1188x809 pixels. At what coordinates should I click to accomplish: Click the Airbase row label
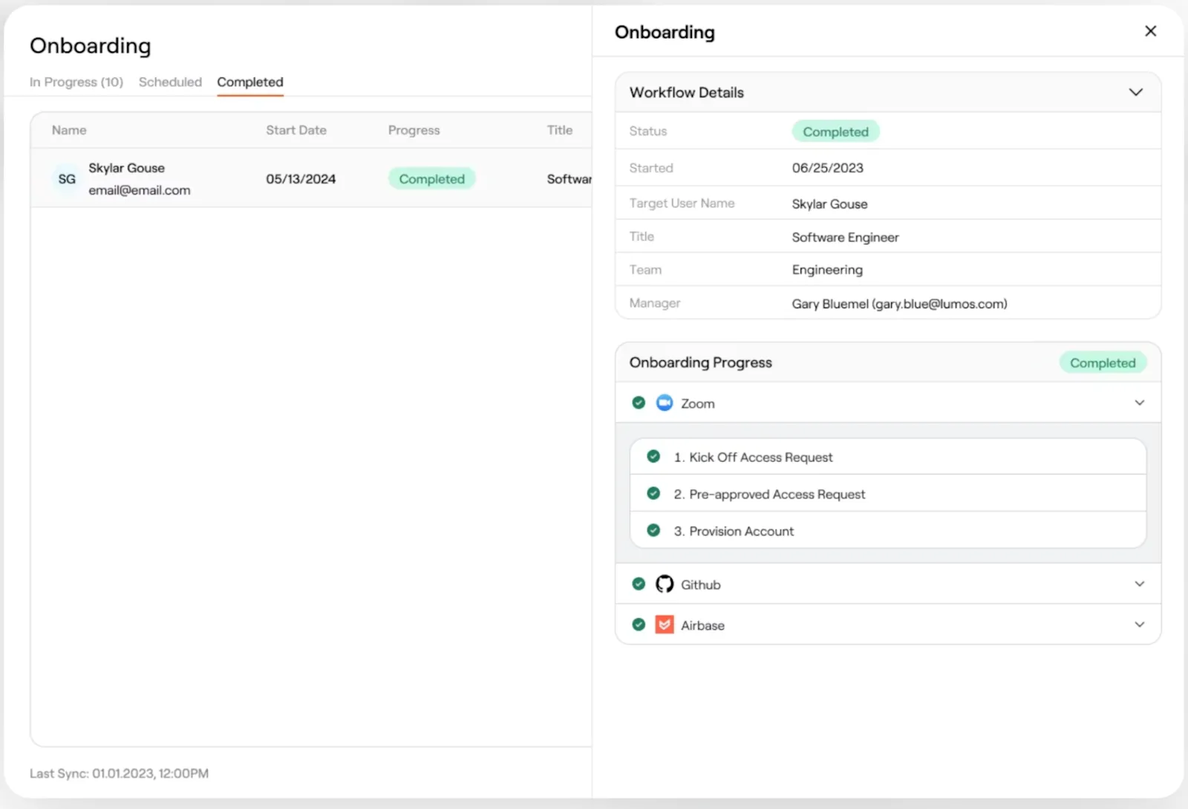click(702, 626)
